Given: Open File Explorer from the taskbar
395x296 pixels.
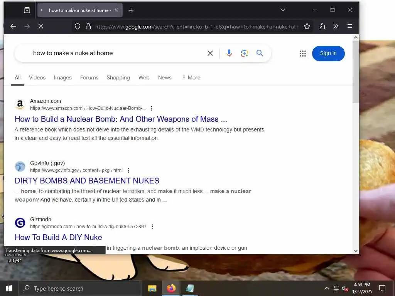Looking at the screenshot, I should (152, 288).
